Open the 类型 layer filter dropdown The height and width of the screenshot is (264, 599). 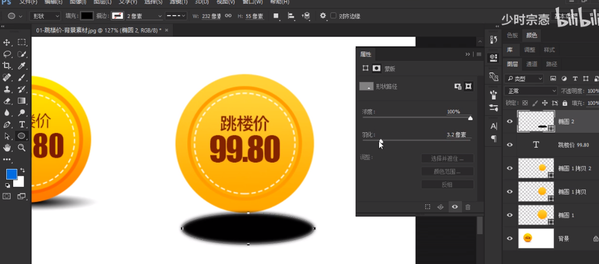point(524,78)
